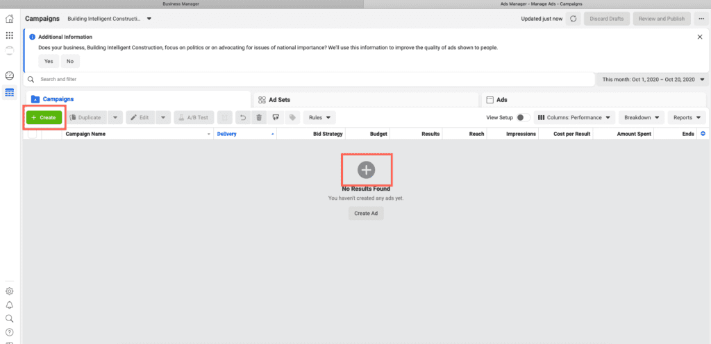Click the export share icon in toolbar
Viewport: 711px width, 344px height.
click(276, 117)
